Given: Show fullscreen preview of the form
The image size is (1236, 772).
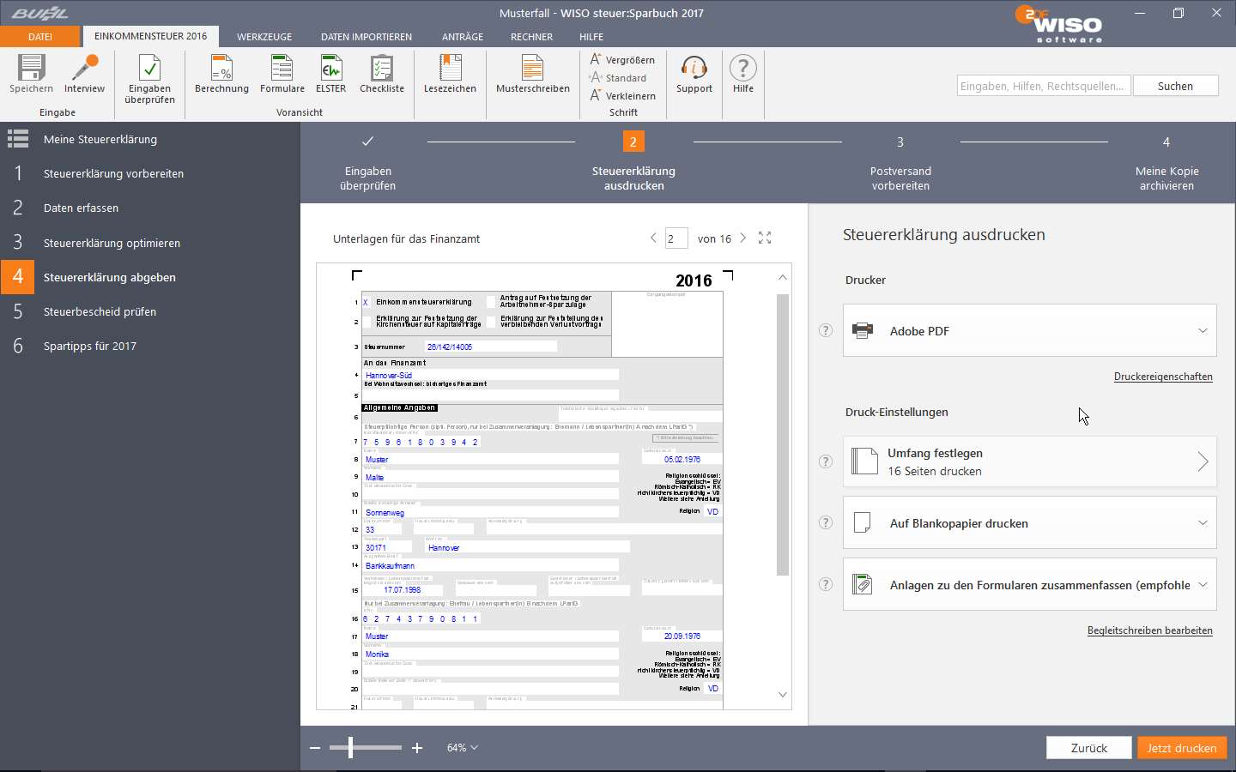Looking at the screenshot, I should pyautogui.click(x=765, y=238).
